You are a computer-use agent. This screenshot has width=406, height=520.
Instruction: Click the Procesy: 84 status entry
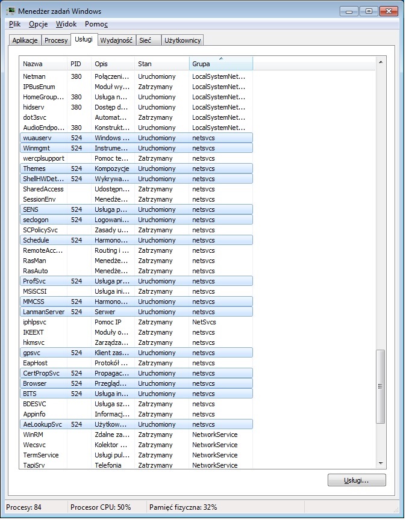point(23,507)
